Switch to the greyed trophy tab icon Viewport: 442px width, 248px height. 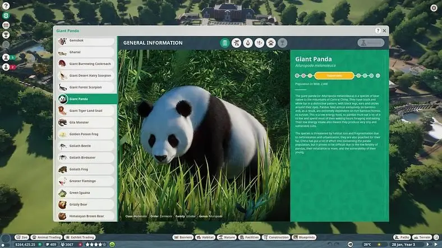282,43
